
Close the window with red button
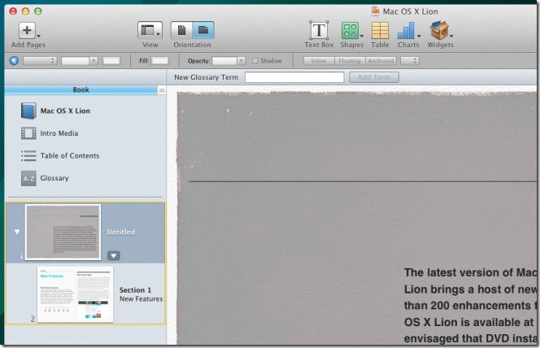[x=13, y=11]
